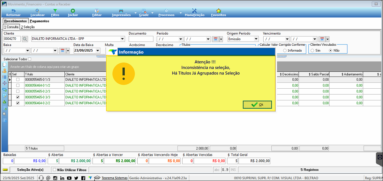The image size is (383, 181).
Task: Open the Período calendar icon
Action: pos(216,39)
